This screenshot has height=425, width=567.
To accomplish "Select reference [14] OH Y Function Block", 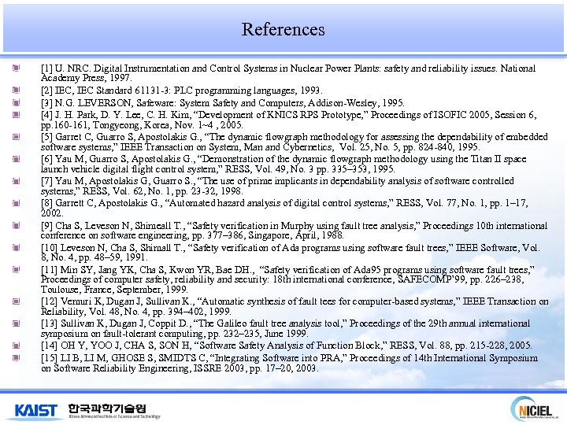I will pyautogui.click(x=287, y=346).
